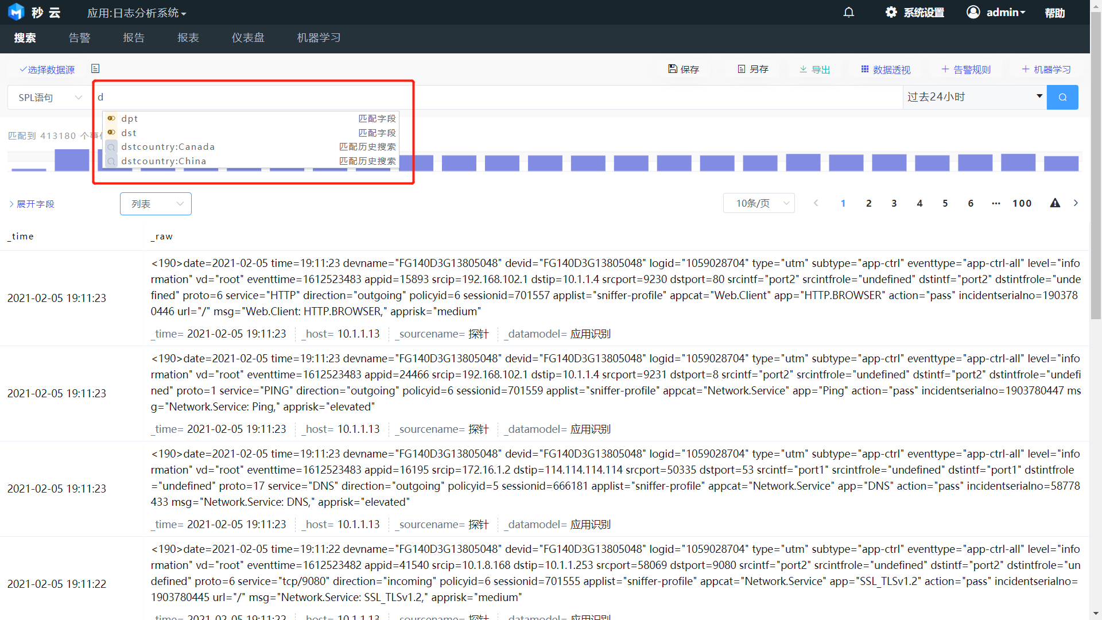Switch to the 仪表盘 tab

coord(247,38)
